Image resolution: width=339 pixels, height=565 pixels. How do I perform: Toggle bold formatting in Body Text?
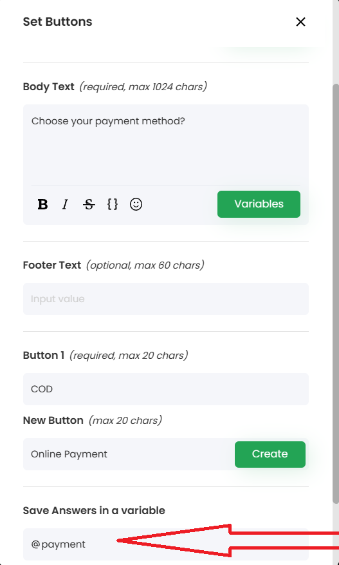tap(43, 204)
